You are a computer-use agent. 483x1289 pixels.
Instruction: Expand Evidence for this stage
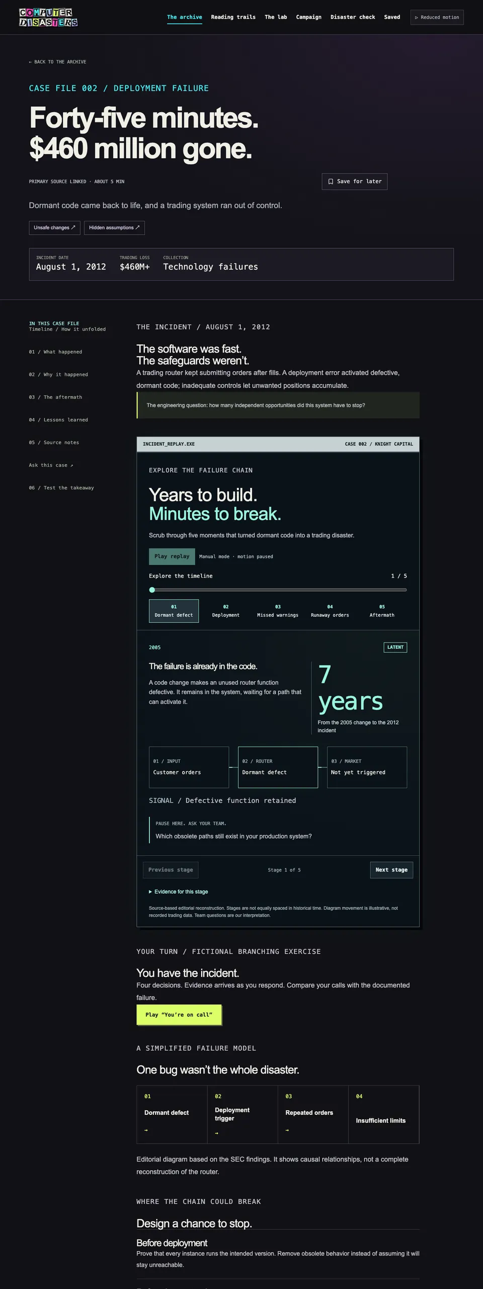(x=179, y=892)
